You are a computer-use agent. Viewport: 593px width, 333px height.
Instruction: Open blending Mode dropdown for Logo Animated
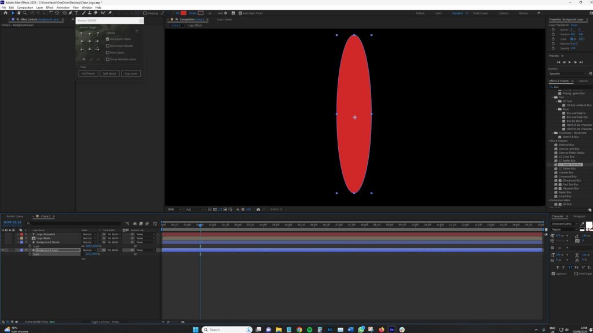pos(89,234)
